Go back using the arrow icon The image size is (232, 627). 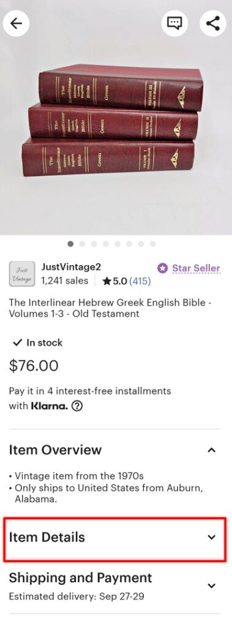tap(16, 23)
